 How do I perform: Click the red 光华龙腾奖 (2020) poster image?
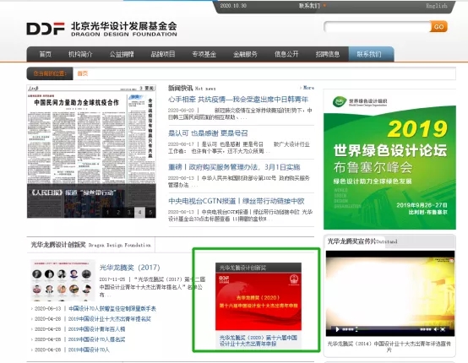tap(258, 301)
